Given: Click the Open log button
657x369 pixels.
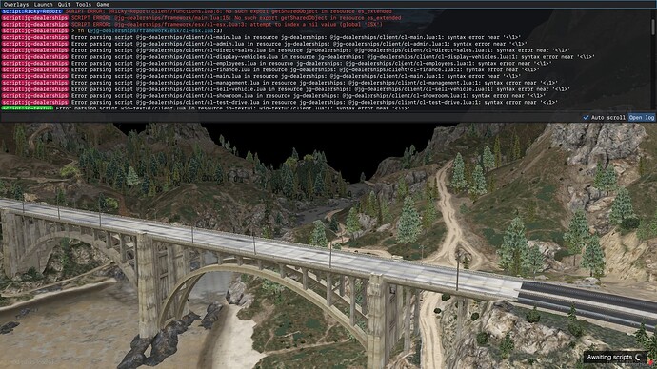Looking at the screenshot, I should coord(641,118).
